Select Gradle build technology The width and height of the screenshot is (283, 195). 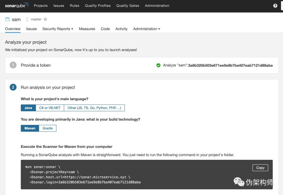click(47, 128)
